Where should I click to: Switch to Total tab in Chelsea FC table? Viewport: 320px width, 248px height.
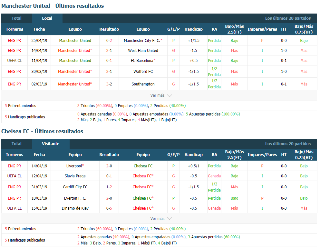[16, 144]
